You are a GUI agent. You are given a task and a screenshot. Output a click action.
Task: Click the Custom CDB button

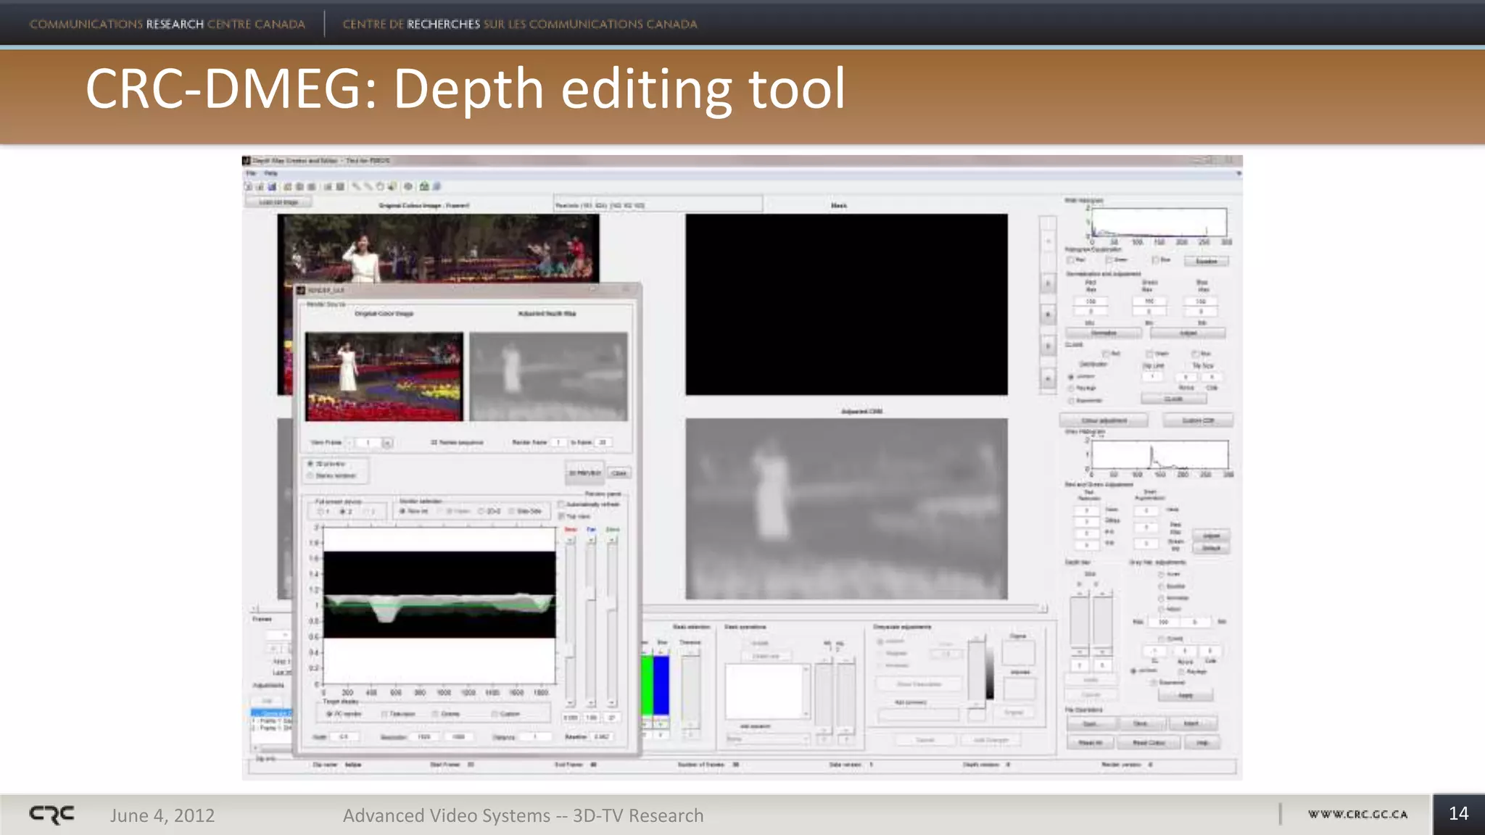[x=1198, y=420]
